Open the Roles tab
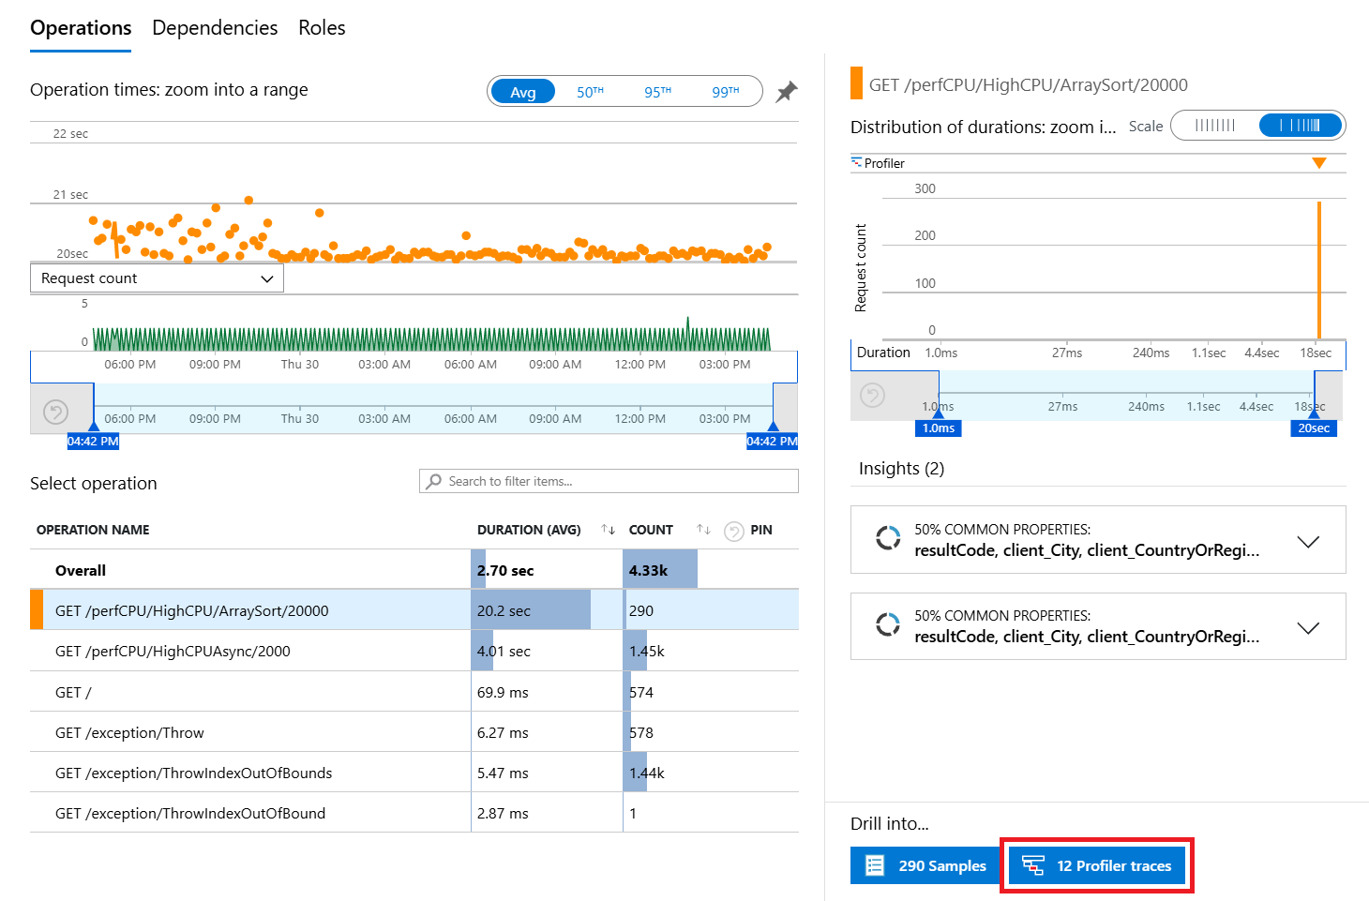 coord(322,28)
